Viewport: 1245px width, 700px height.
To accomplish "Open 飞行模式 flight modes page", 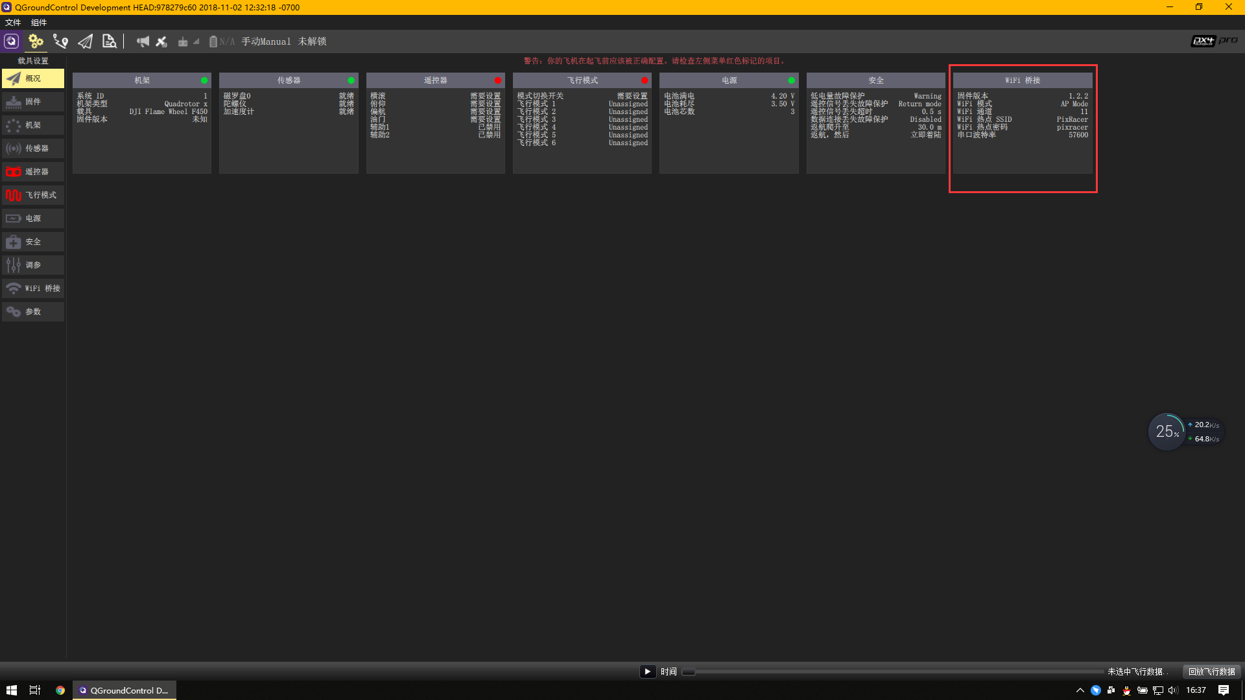I will [x=33, y=195].
